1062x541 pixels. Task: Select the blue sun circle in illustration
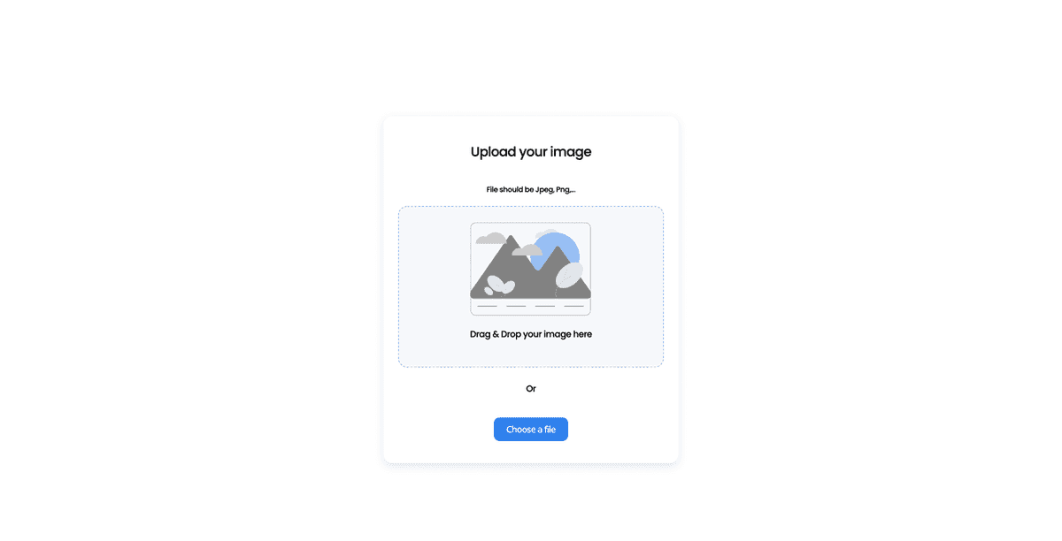coord(556,250)
